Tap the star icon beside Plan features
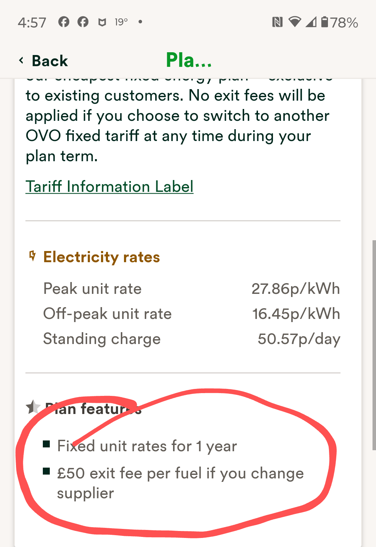The height and width of the screenshot is (547, 376). [33, 407]
